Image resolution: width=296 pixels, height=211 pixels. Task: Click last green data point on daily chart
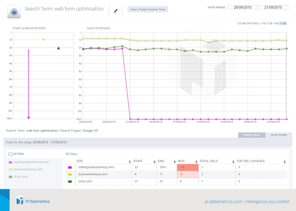tap(287, 48)
